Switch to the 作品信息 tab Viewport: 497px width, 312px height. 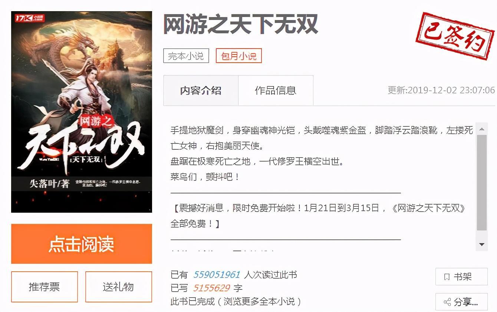tap(276, 90)
